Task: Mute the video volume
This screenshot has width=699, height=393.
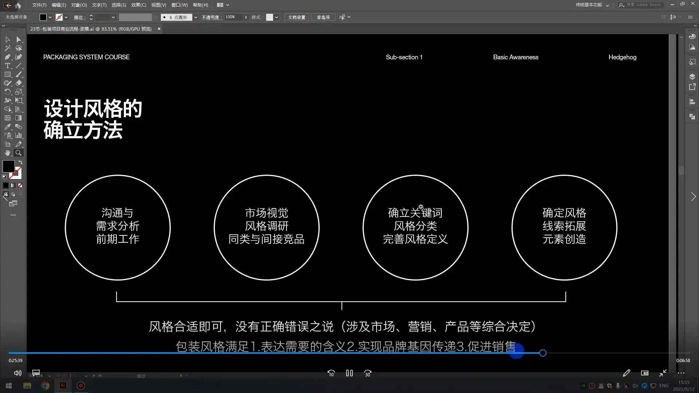Action: [17, 373]
